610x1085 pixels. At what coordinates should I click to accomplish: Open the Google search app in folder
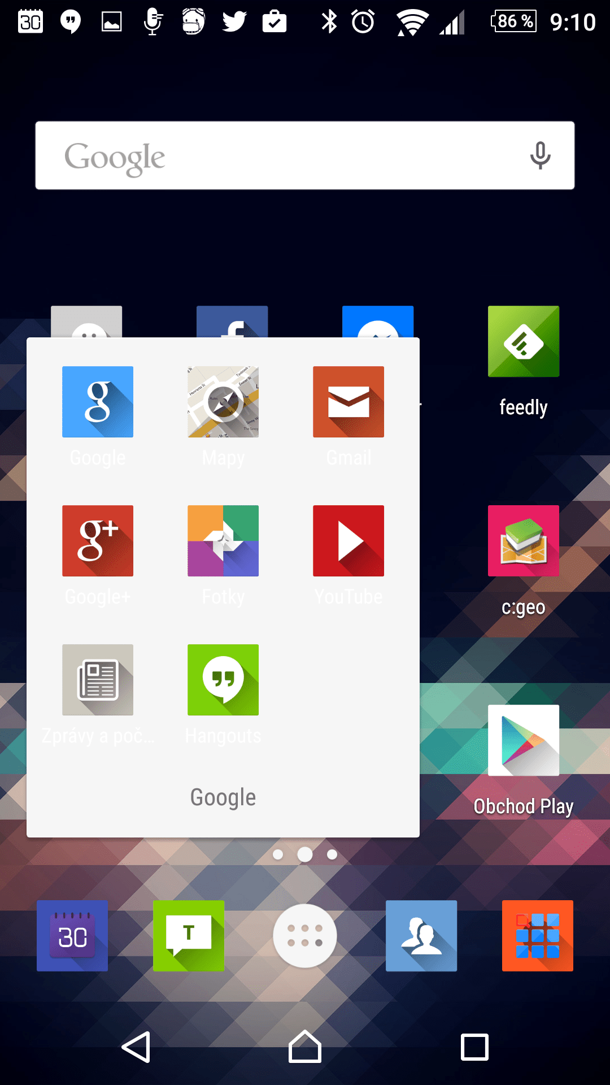[x=98, y=402]
